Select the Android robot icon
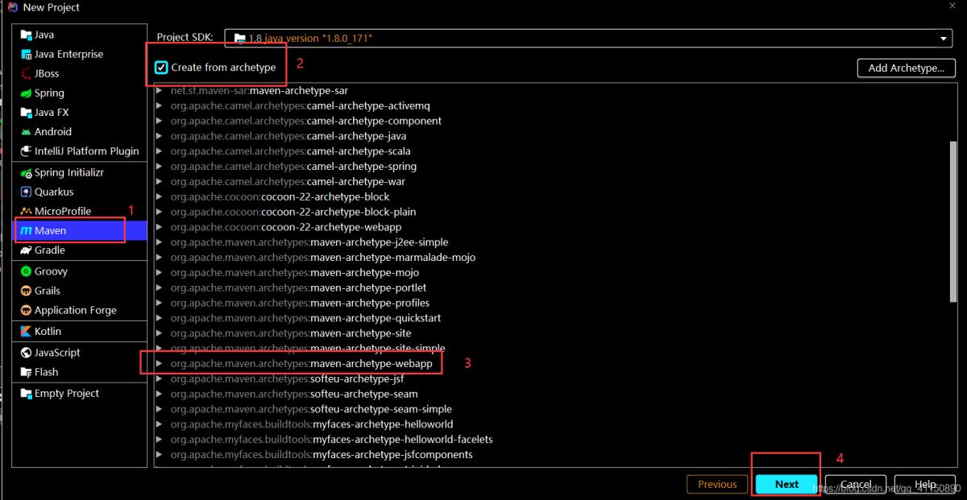 pyautogui.click(x=26, y=131)
